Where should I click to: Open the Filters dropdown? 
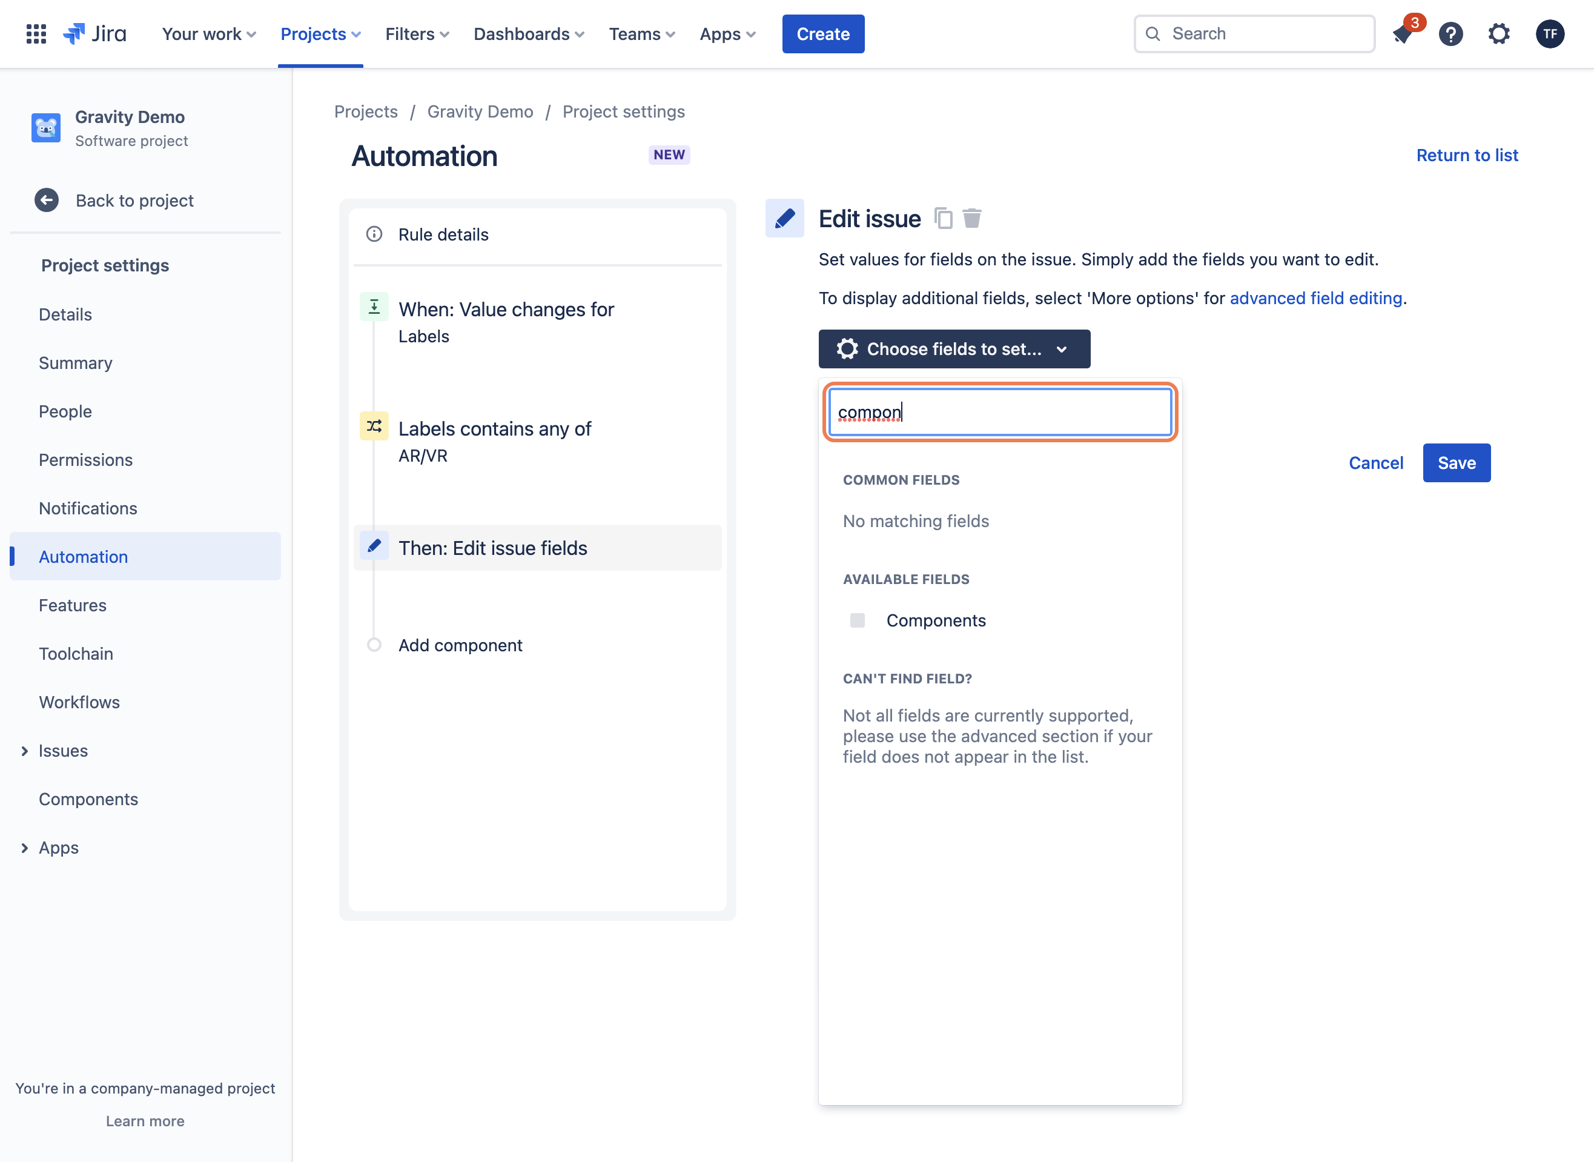point(417,34)
